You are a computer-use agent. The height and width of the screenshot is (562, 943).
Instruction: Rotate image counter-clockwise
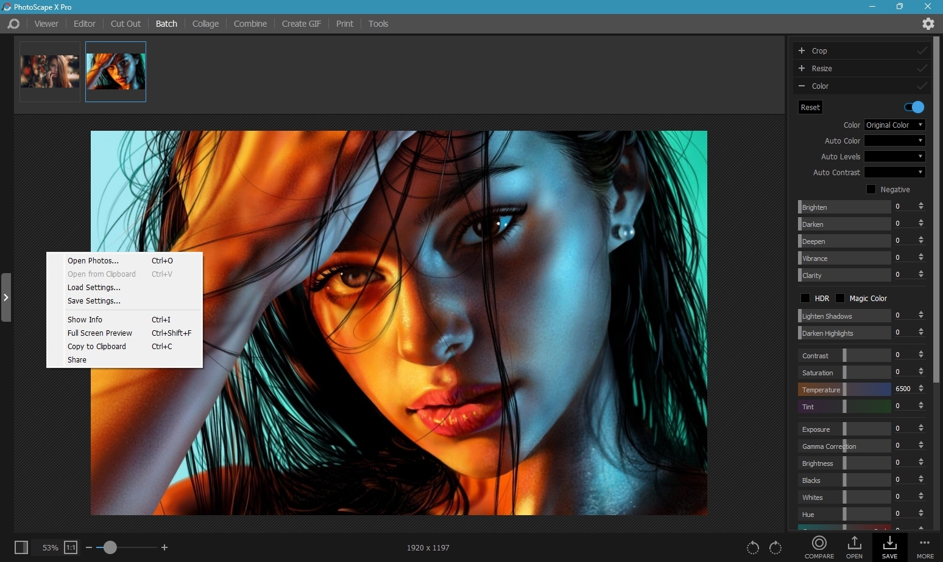point(753,547)
